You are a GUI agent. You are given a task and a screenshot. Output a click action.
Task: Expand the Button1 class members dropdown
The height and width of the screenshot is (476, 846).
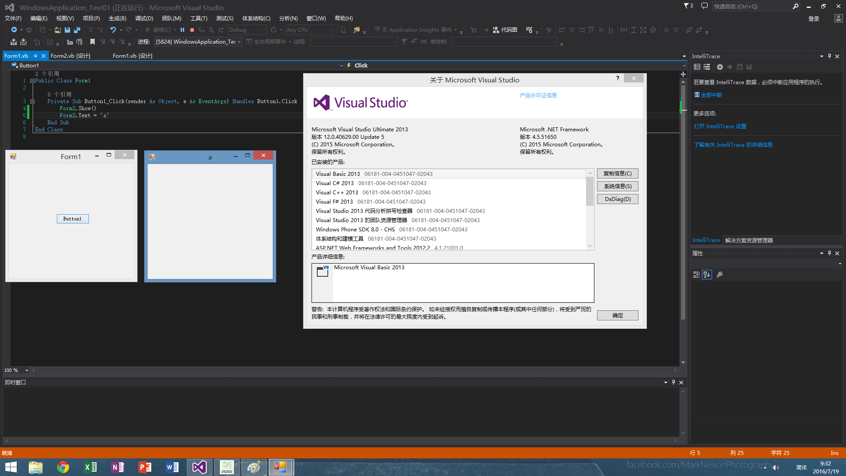341,66
